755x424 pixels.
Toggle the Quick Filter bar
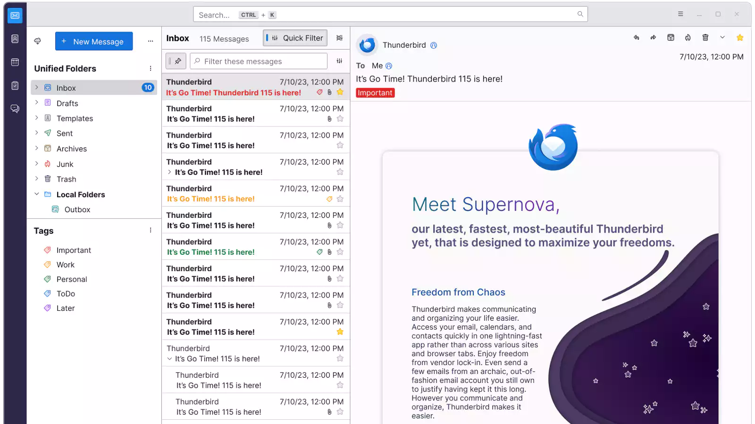point(296,38)
